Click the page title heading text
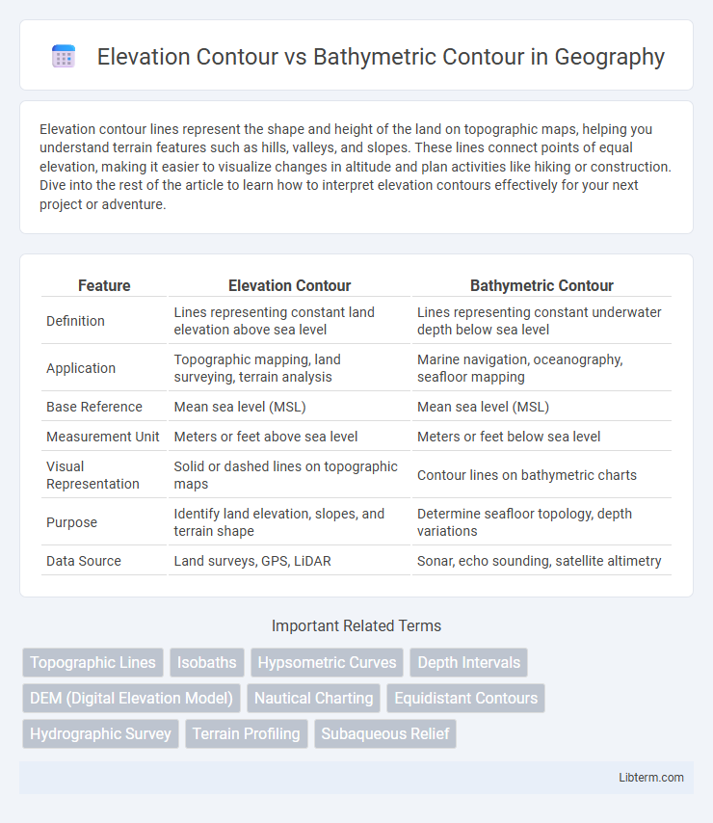The height and width of the screenshot is (823, 713). tap(381, 57)
